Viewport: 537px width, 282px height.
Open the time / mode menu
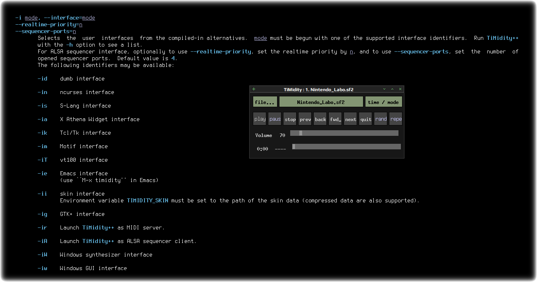pyautogui.click(x=384, y=102)
